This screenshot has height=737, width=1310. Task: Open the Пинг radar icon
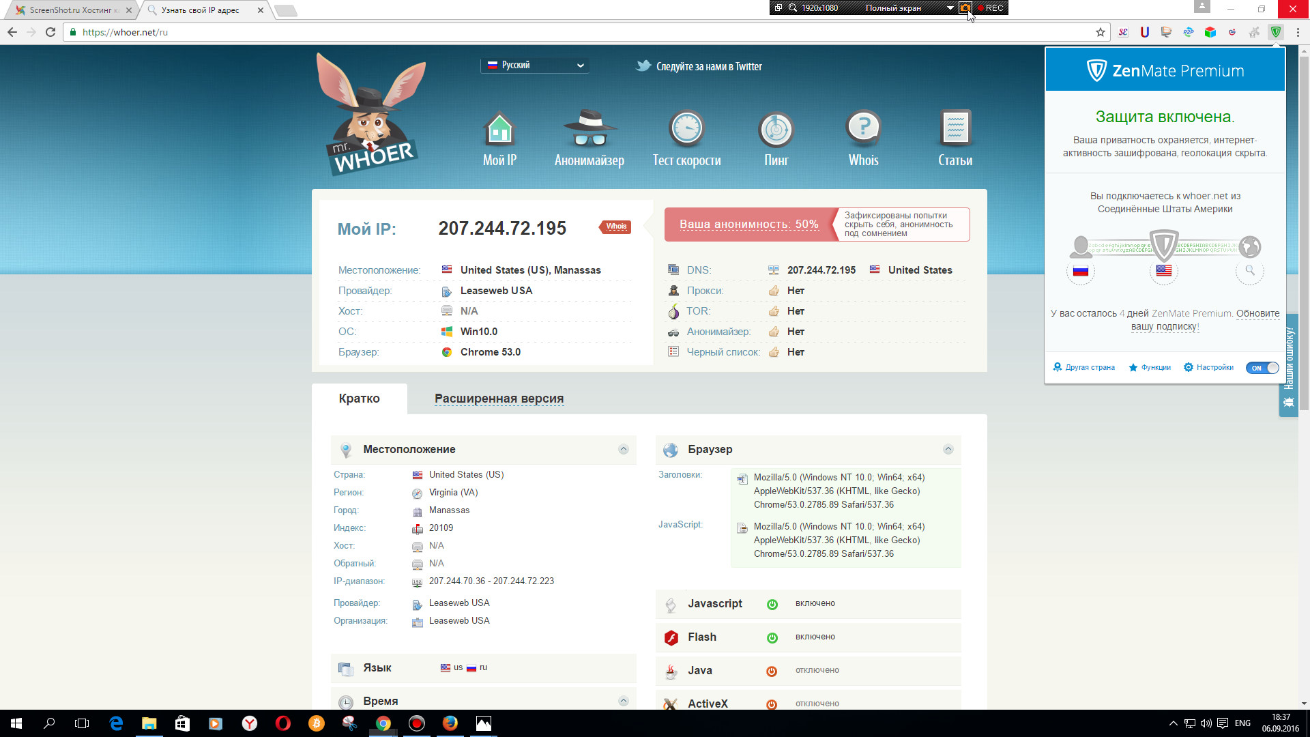[x=776, y=129]
